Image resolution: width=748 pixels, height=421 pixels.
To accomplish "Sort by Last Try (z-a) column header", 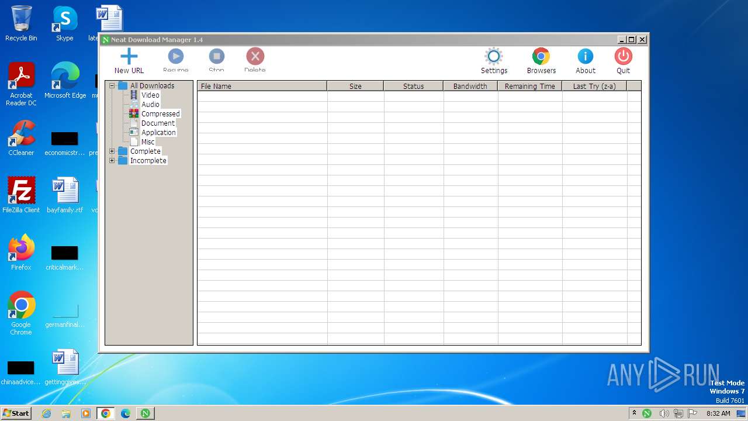I will pos(594,86).
